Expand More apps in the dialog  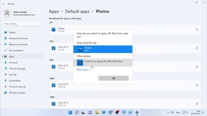[x=84, y=70]
